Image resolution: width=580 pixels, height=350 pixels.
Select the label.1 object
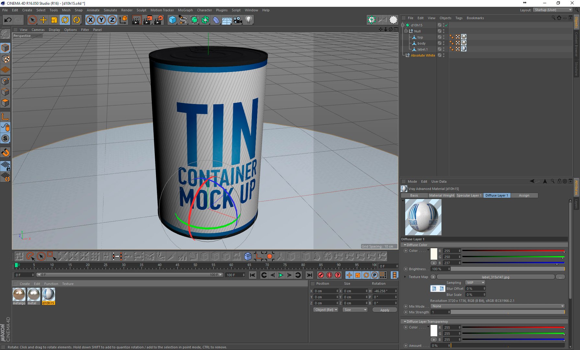422,49
